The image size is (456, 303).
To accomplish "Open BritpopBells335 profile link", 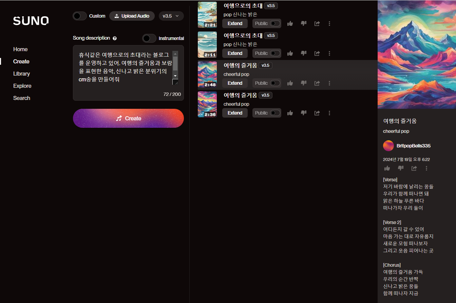I will coord(414,146).
